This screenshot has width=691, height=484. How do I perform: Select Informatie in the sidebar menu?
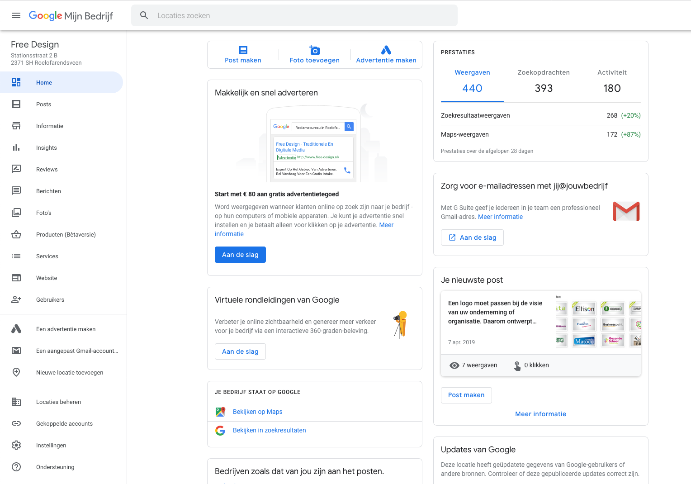tap(49, 126)
